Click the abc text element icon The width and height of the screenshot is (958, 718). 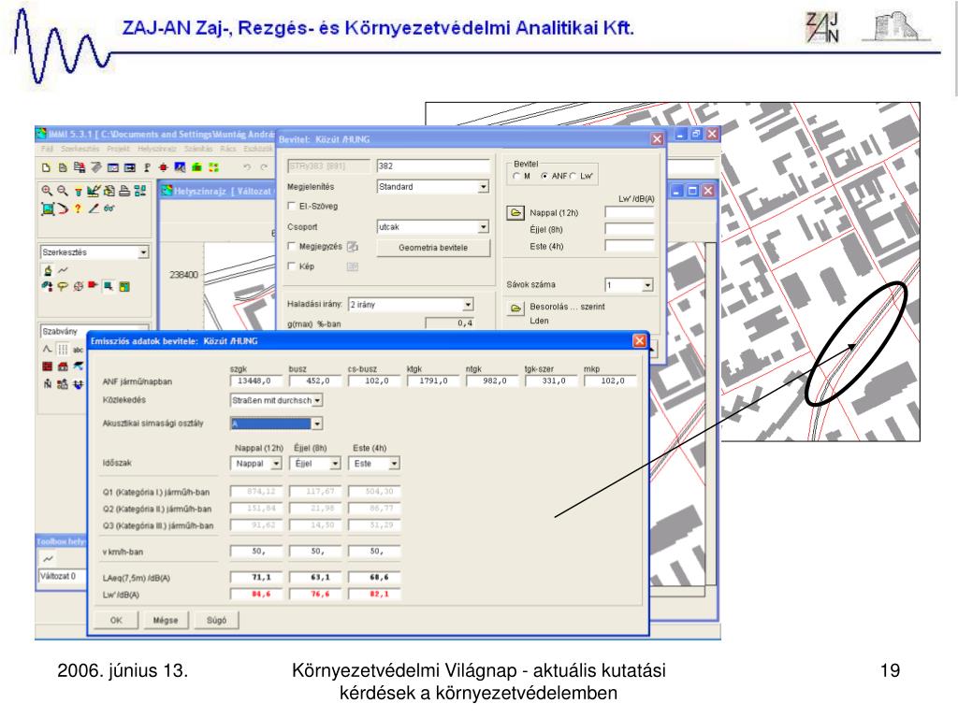pyautogui.click(x=79, y=350)
